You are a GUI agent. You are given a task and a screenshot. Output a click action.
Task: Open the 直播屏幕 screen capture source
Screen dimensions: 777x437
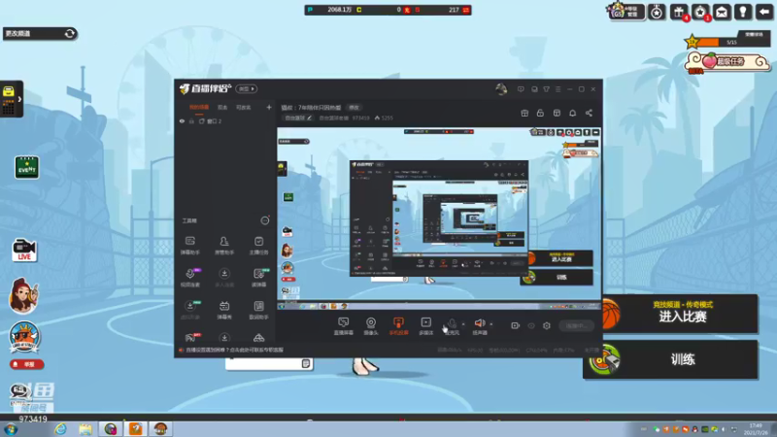tap(343, 326)
